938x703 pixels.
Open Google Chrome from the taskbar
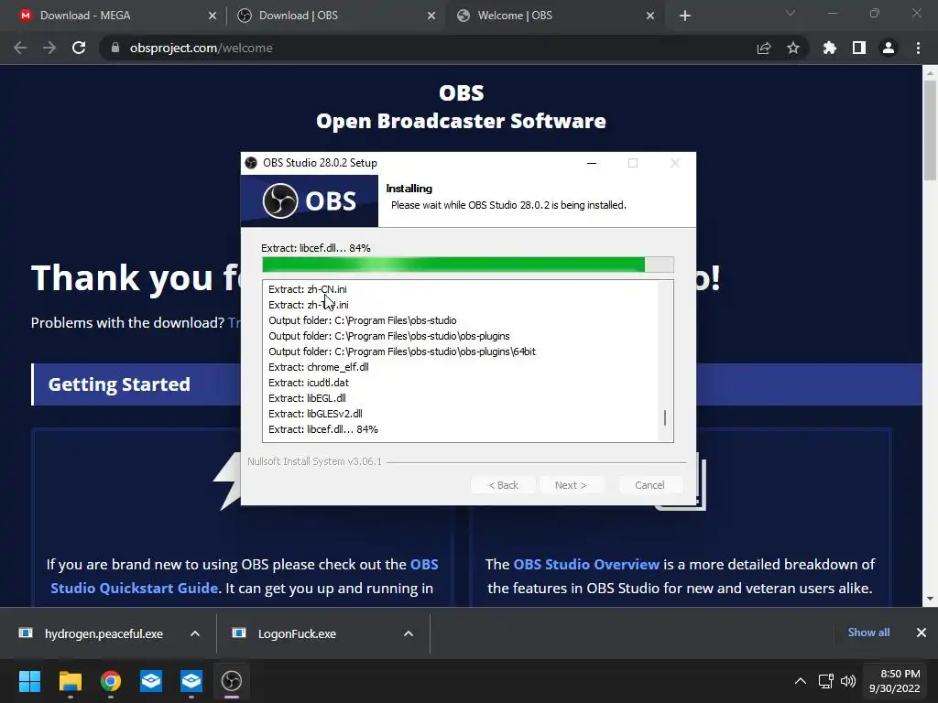coord(111,681)
